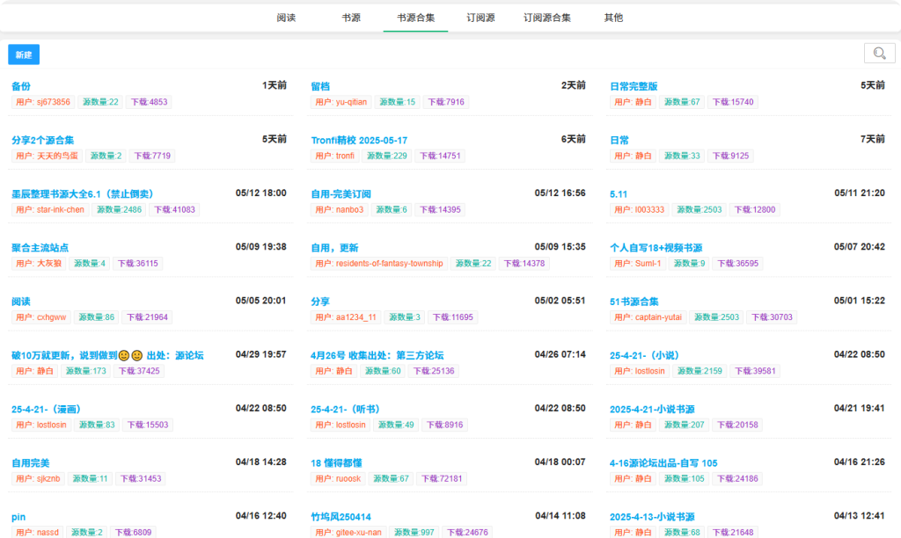This screenshot has width=901, height=538.
Task: Open 4-16源论坛出品-自写 105 collection
Action: click(x=663, y=462)
